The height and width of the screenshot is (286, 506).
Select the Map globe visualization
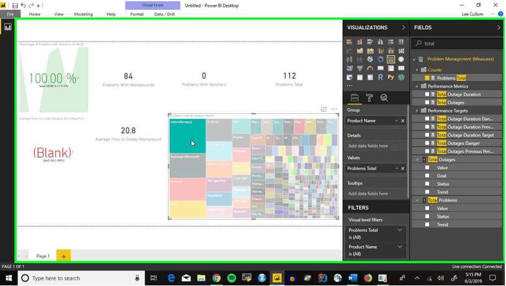tap(401, 60)
